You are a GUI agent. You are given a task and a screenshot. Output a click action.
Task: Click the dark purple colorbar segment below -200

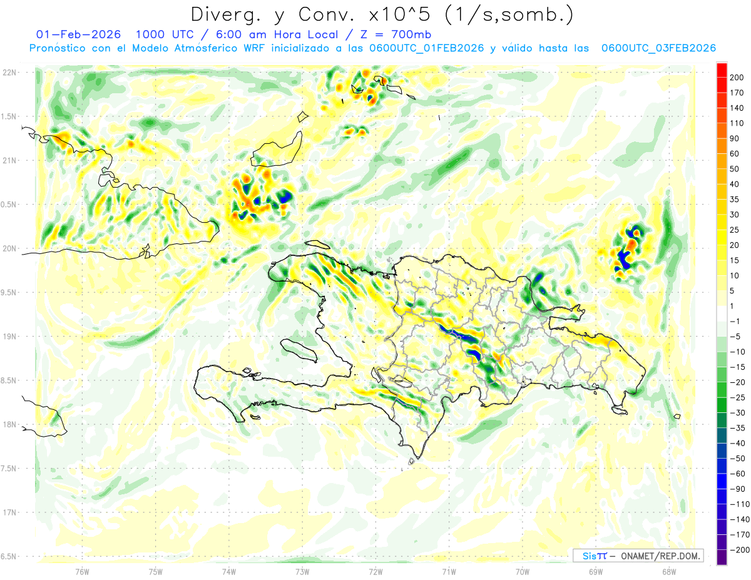(x=722, y=557)
